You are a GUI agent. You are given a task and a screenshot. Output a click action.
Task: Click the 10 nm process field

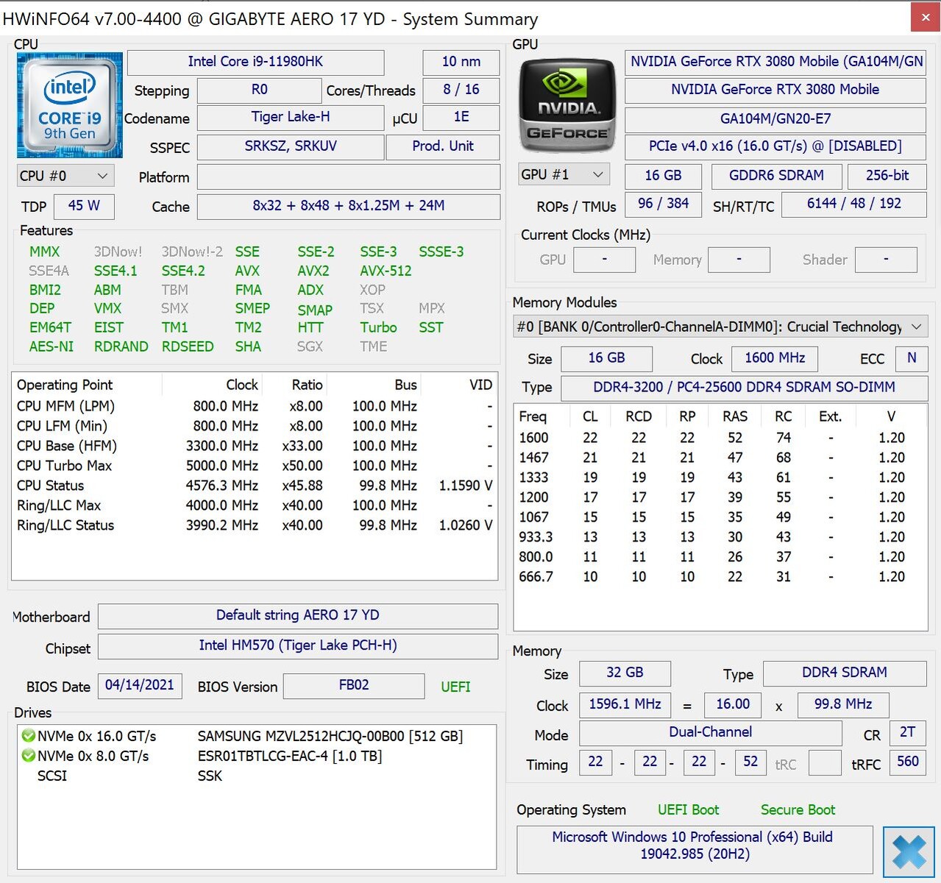click(461, 62)
